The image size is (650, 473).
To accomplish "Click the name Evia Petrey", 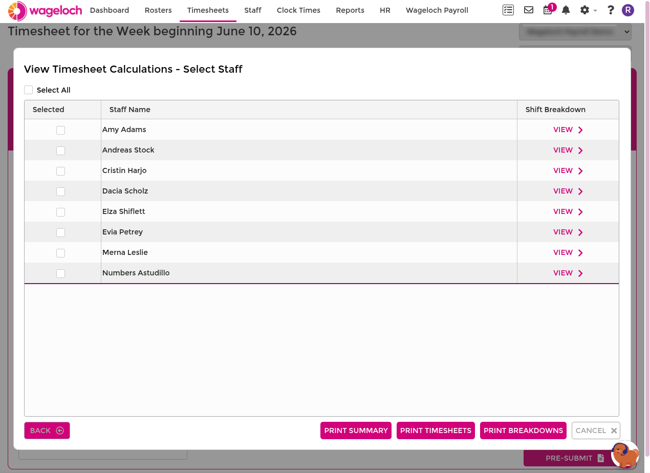I will 123,232.
